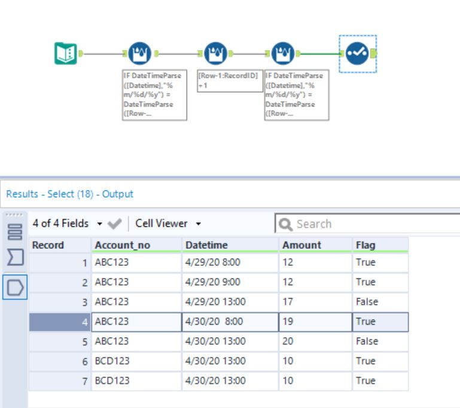
Task: Click the True flag in row 1
Action: (380, 263)
